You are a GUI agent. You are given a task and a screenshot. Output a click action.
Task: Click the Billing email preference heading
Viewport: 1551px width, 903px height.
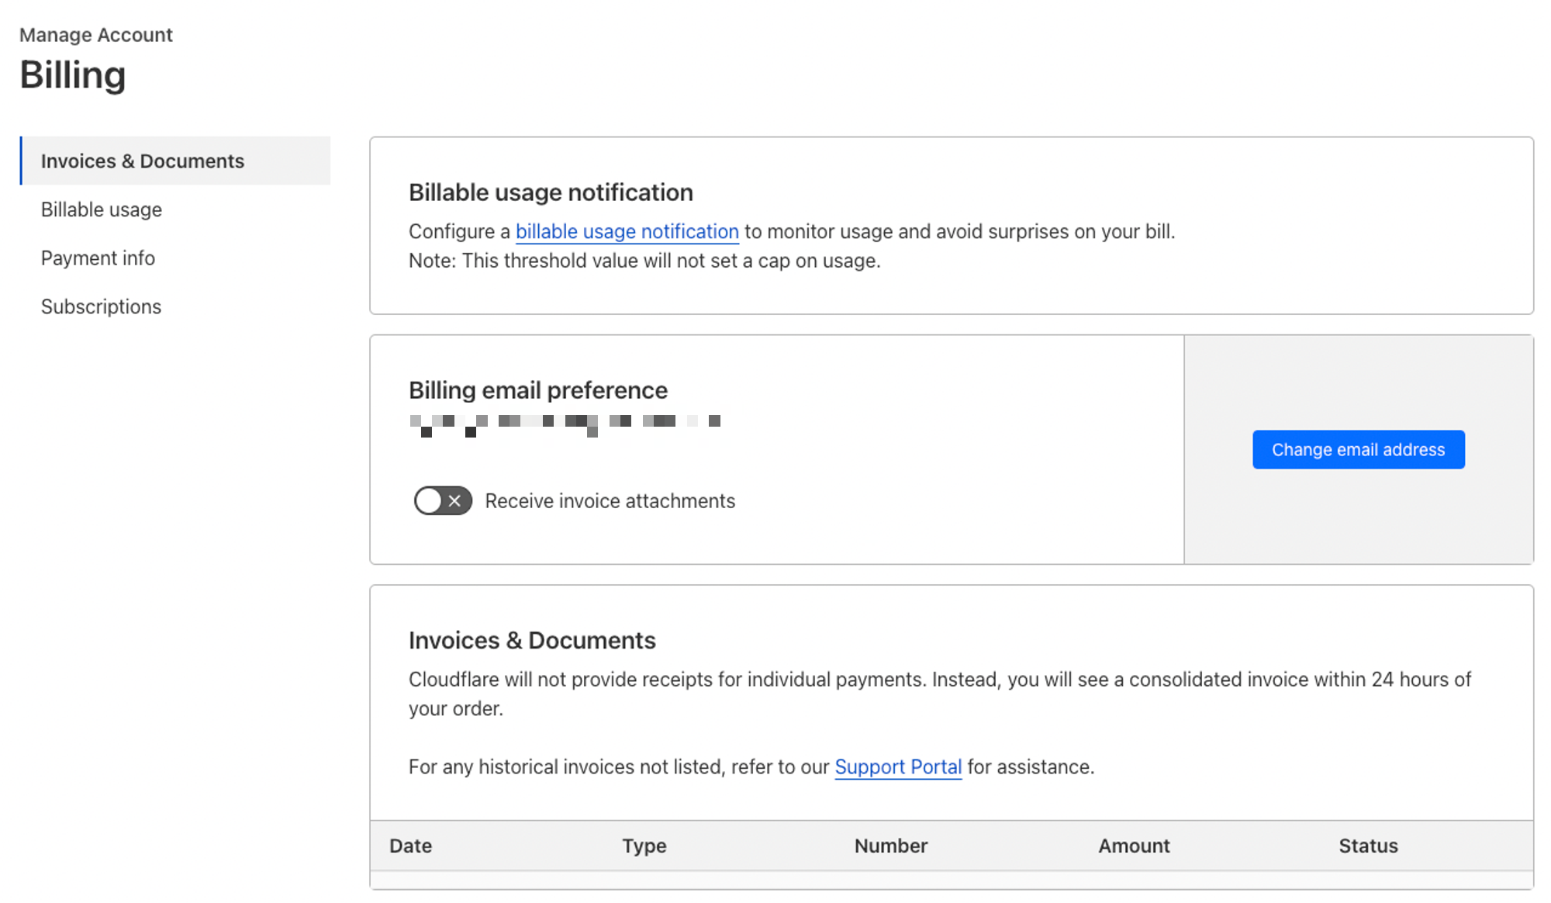click(537, 390)
